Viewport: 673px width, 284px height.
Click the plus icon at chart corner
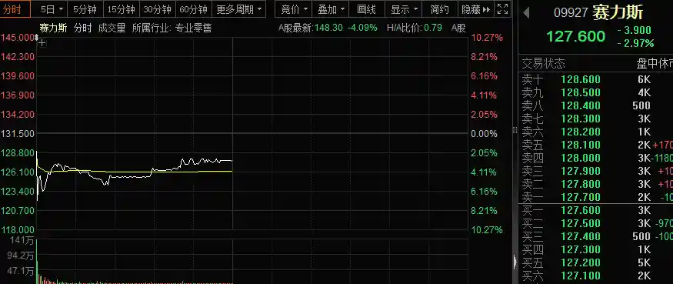coord(42,42)
